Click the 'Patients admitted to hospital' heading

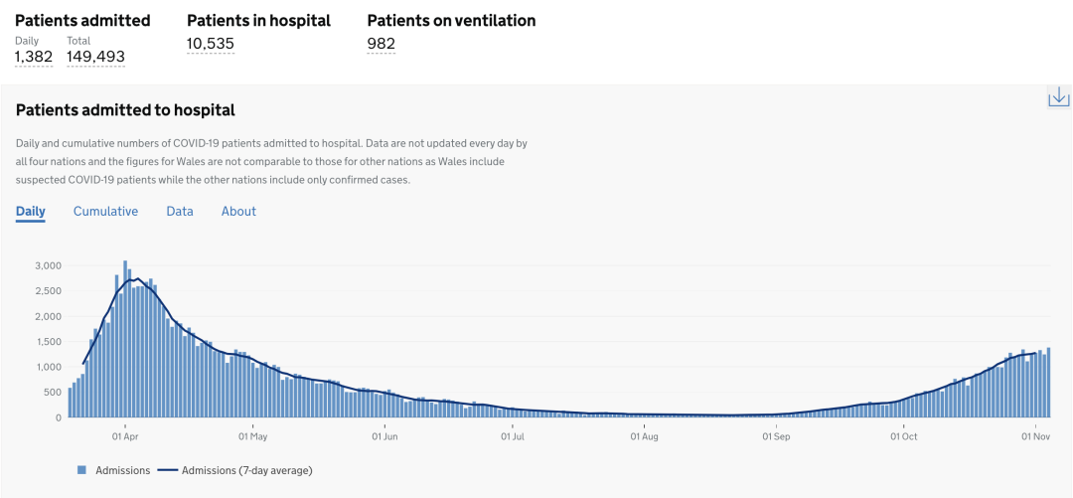(x=125, y=110)
